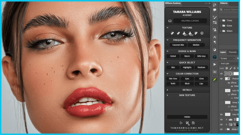Open the Clone Source stamp icon

click(x=215, y=30)
